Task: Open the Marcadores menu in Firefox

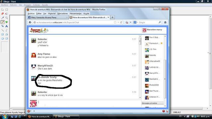Action: click(x=63, y=14)
